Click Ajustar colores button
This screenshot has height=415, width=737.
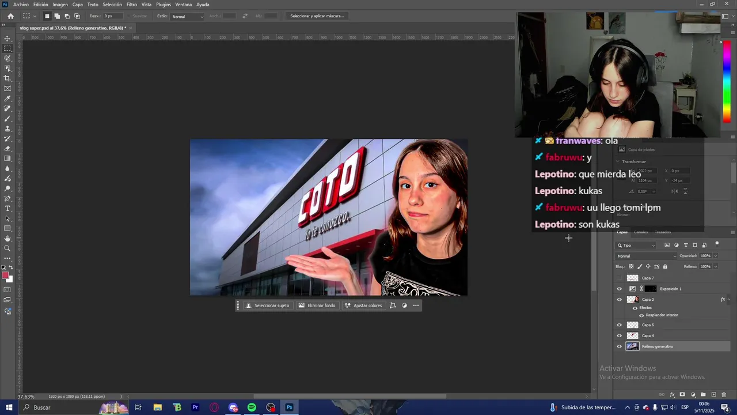point(363,305)
